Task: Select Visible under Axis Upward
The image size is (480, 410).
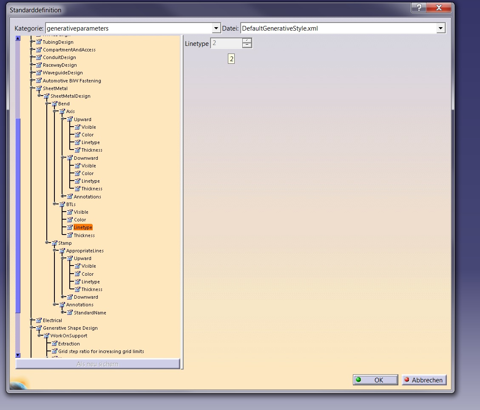Action: (x=89, y=127)
